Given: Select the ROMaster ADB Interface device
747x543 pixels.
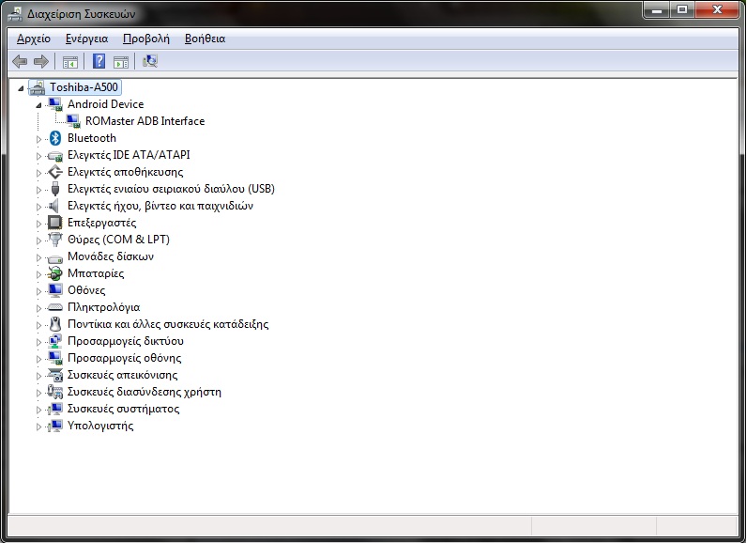Looking at the screenshot, I should point(144,121).
